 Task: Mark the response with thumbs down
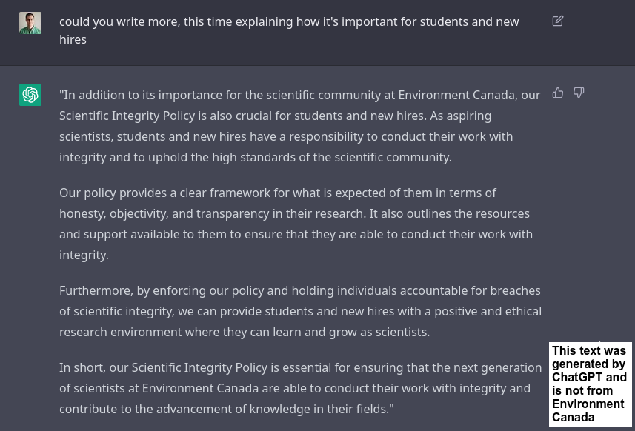click(x=579, y=93)
